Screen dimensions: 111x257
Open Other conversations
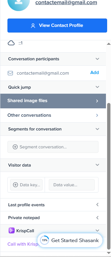click(53, 116)
